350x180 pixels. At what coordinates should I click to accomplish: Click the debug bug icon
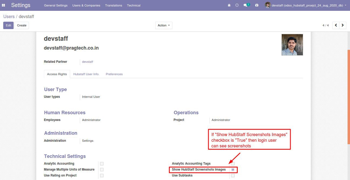coord(229,5)
